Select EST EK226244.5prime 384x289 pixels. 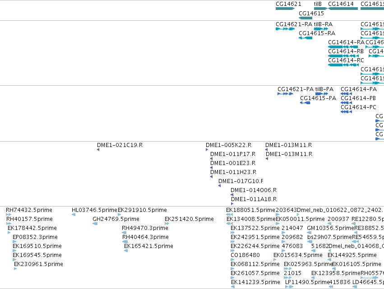pyautogui.click(x=233, y=251)
